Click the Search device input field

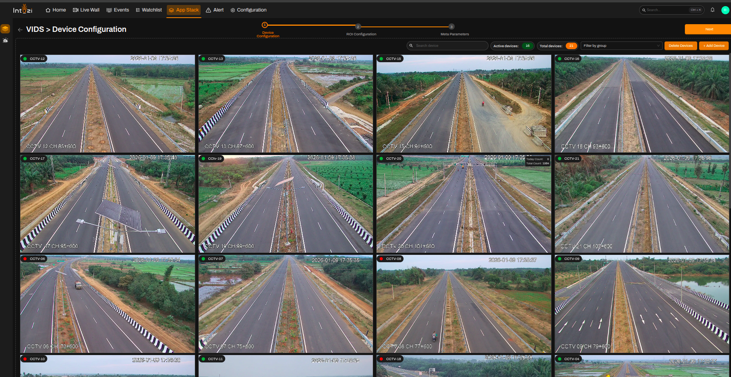pos(447,46)
